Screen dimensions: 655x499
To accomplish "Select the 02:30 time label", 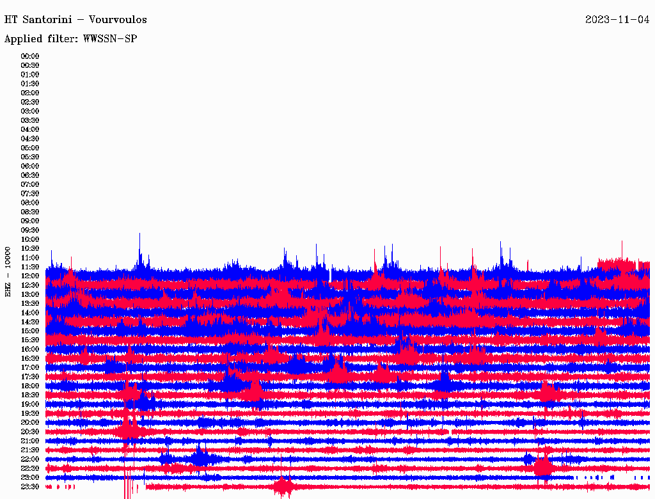I will click(30, 102).
